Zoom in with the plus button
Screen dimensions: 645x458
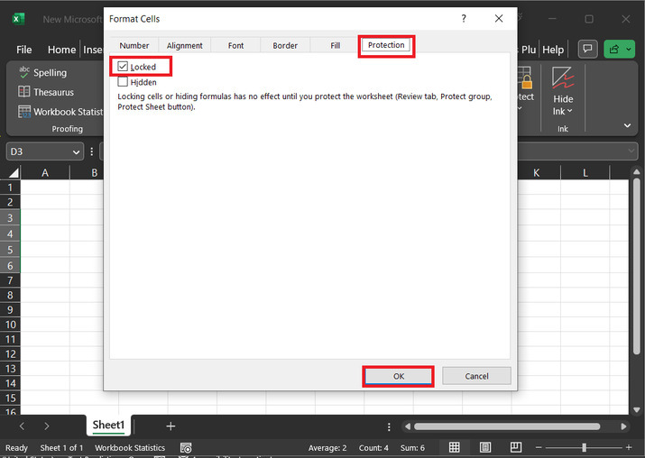click(x=629, y=447)
